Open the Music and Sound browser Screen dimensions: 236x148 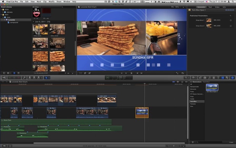[209, 78]
